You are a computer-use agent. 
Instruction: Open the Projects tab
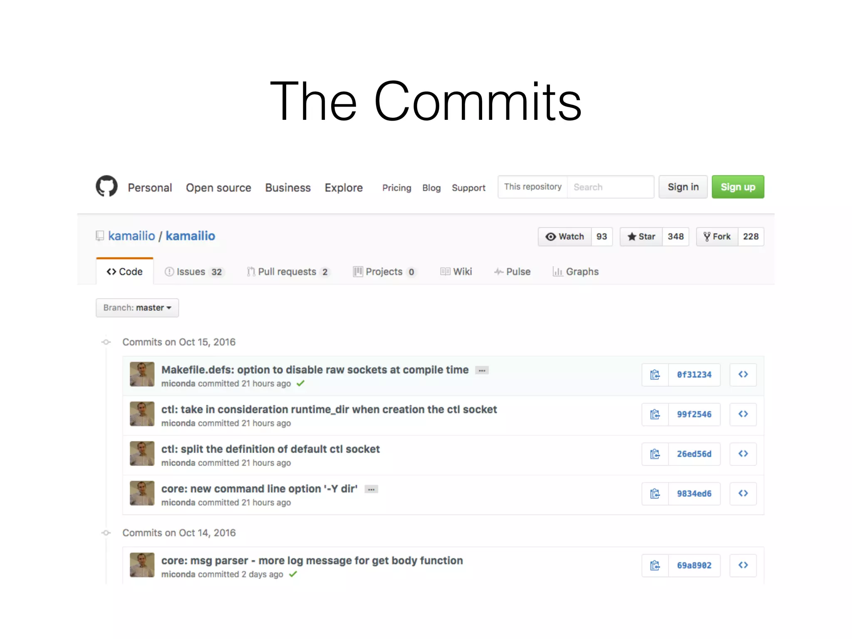pyautogui.click(x=384, y=272)
